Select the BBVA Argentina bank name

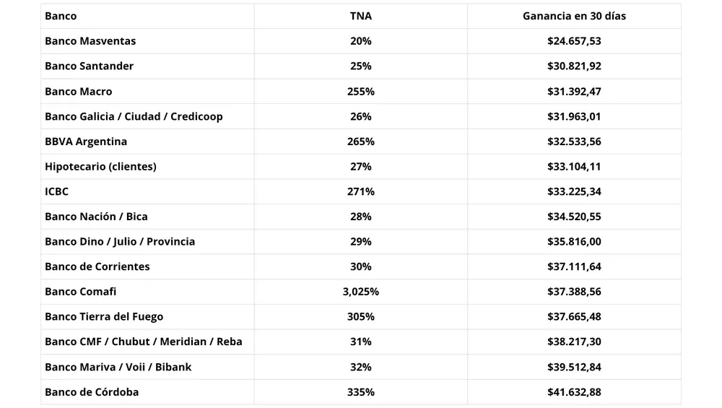tap(86, 142)
